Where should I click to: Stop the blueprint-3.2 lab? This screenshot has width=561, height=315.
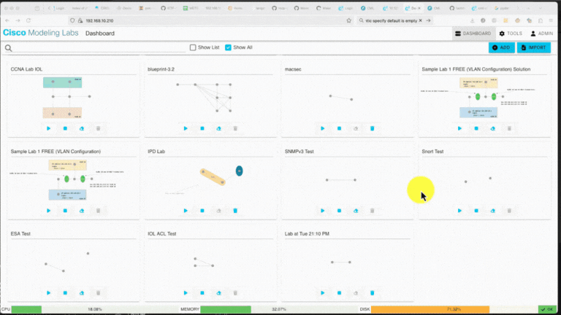(202, 128)
